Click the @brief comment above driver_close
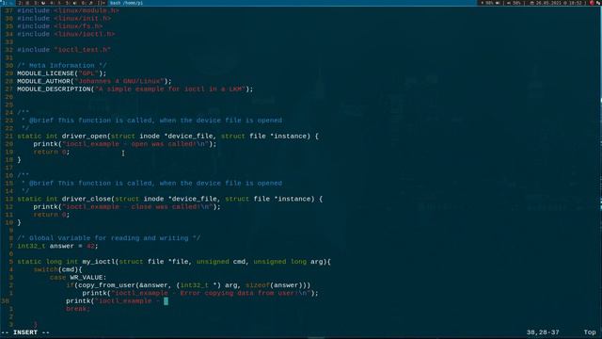Image resolution: width=602 pixels, height=339 pixels. [151, 184]
